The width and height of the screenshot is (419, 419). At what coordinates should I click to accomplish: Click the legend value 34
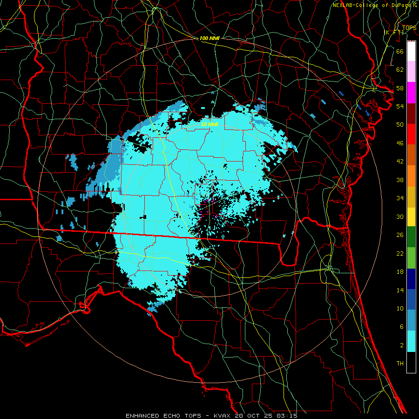coord(400,198)
